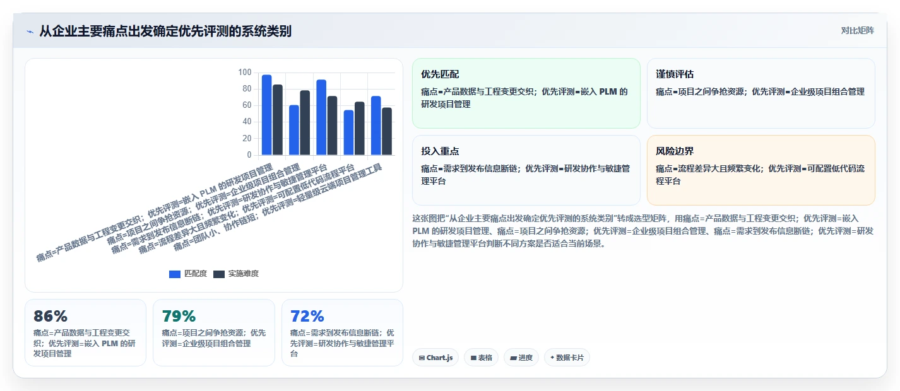This screenshot has height=391, width=900.
Task: Click the sparkle icon in 数据卡片 tag
Action: (x=552, y=358)
